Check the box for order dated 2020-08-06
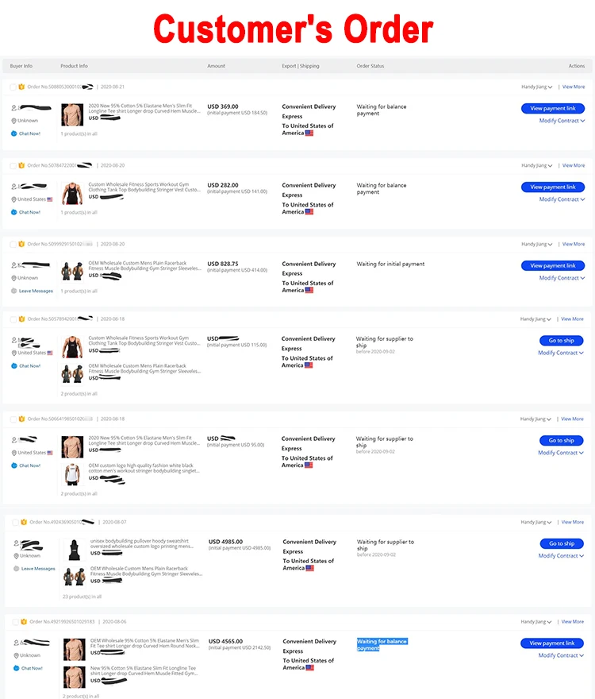This screenshot has height=699, width=595. (x=14, y=621)
